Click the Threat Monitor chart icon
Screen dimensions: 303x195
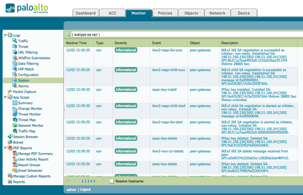(x=15, y=114)
